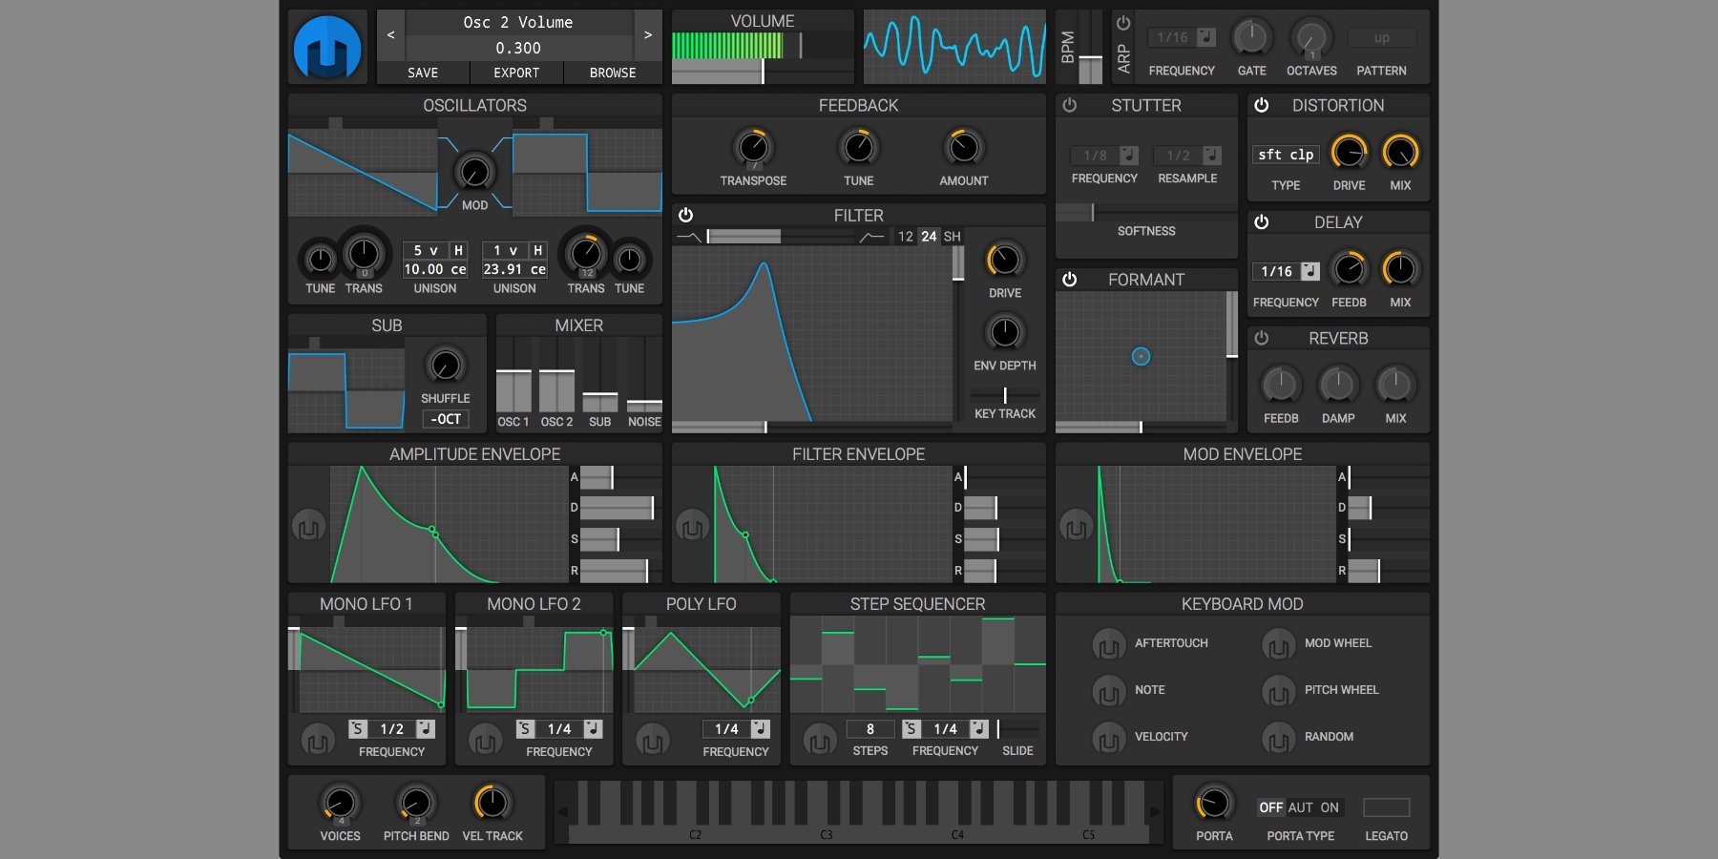Click the Random modulation source icon
Screen dimensions: 1718x859
(1278, 738)
